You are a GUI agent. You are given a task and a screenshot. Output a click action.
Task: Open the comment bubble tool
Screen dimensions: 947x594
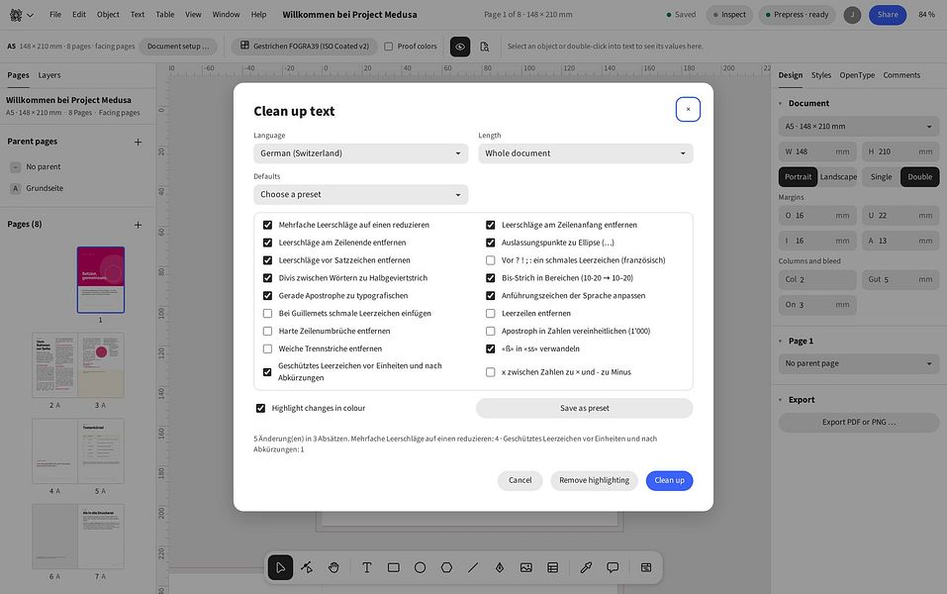tap(613, 567)
